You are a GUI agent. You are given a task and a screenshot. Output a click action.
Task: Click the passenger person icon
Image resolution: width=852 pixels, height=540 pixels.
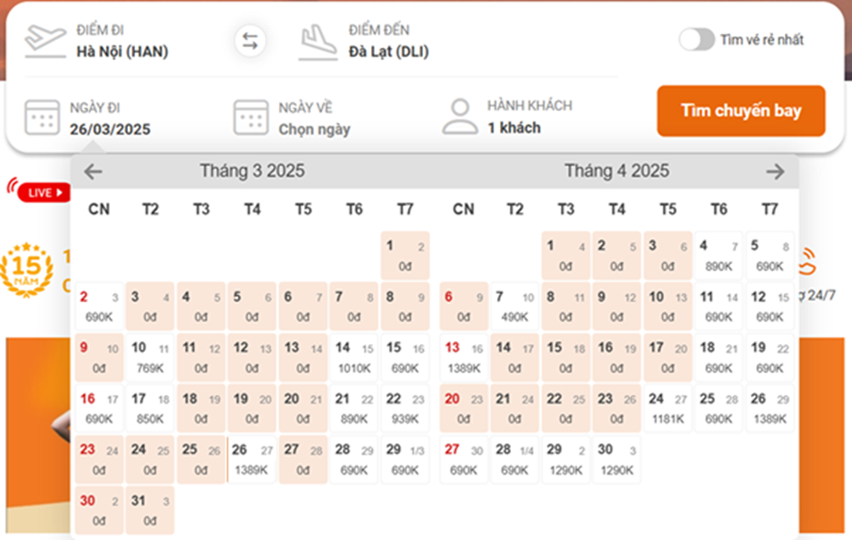(460, 117)
